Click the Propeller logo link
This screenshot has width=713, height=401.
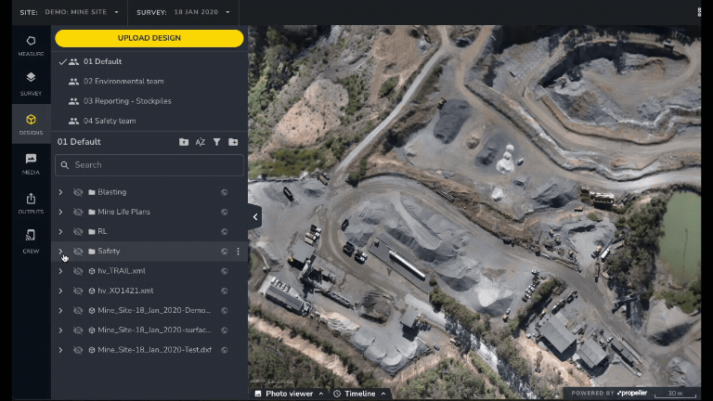(x=632, y=393)
